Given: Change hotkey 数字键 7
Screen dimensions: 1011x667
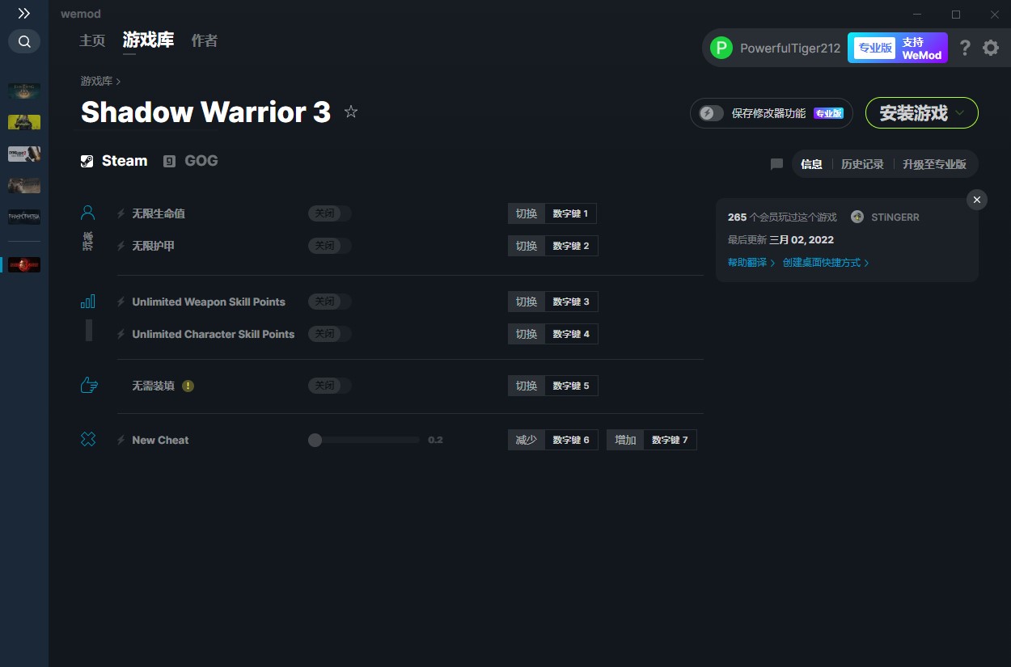Looking at the screenshot, I should point(670,440).
